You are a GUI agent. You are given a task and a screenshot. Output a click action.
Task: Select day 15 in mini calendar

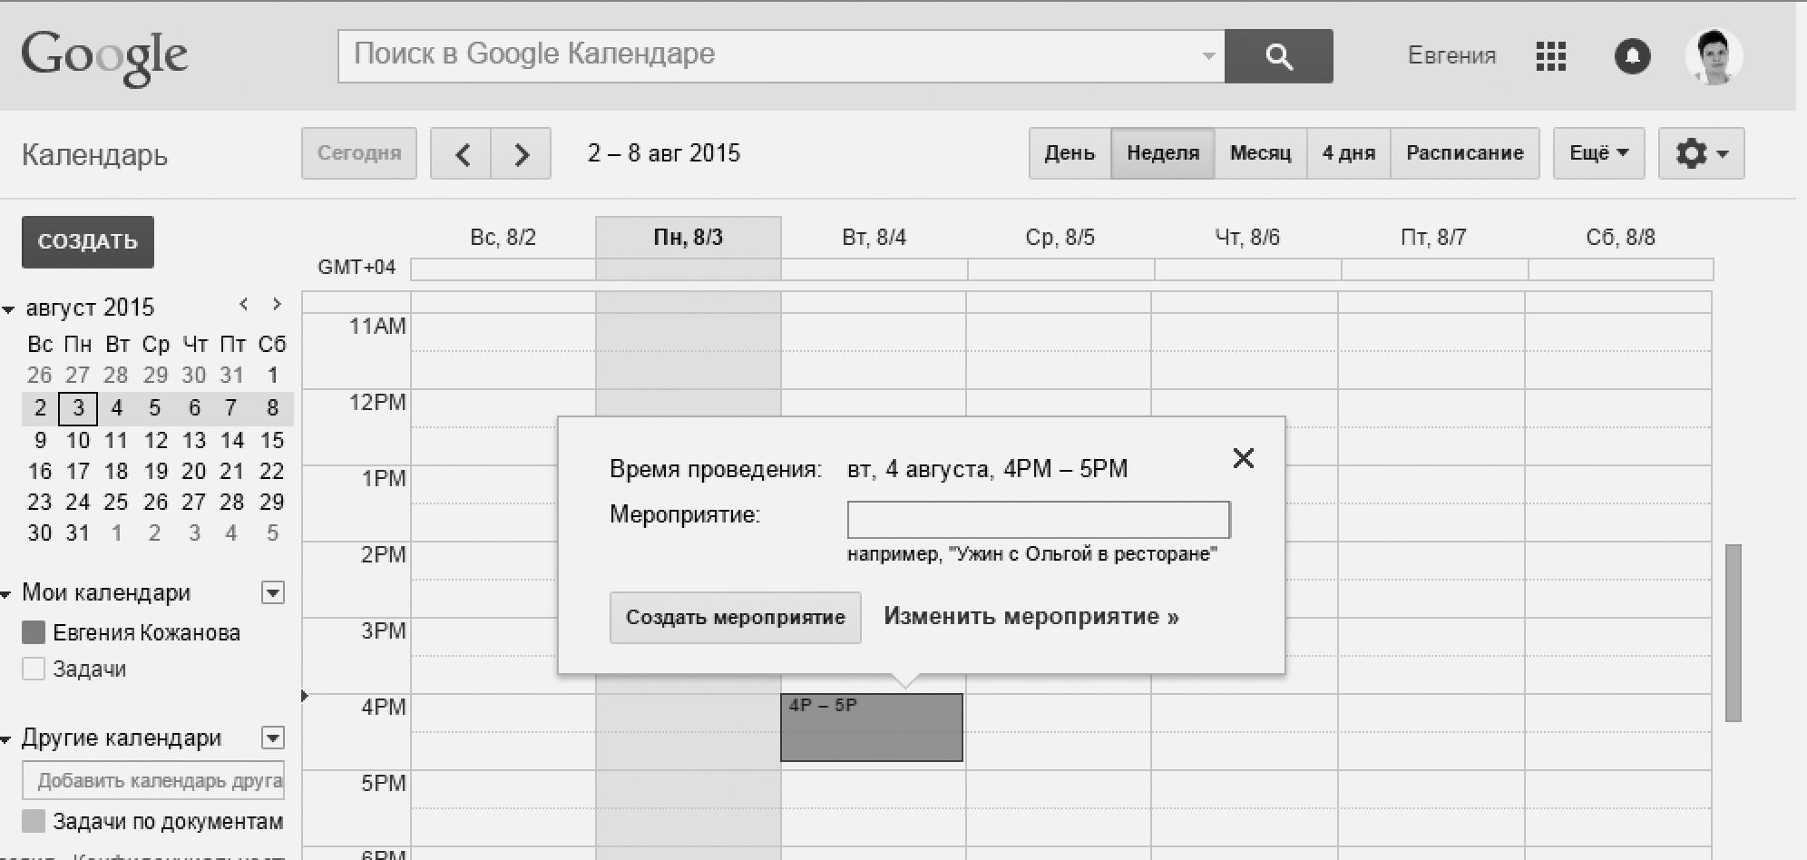(x=272, y=441)
